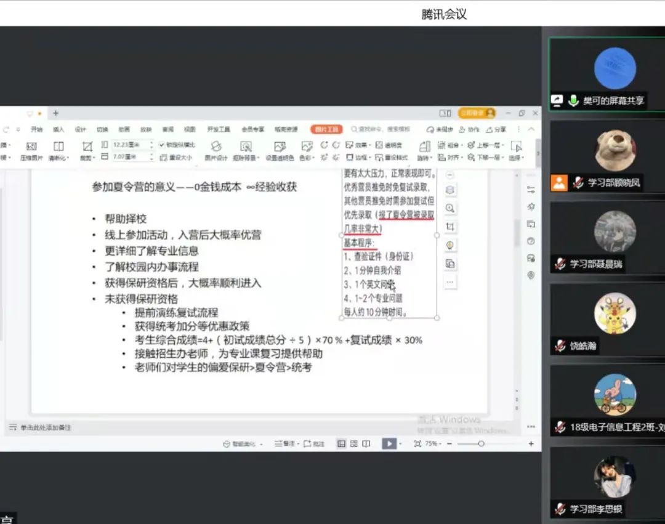Toggle the 锁定纵横比 lock aspect ratio checkbox

(162, 145)
